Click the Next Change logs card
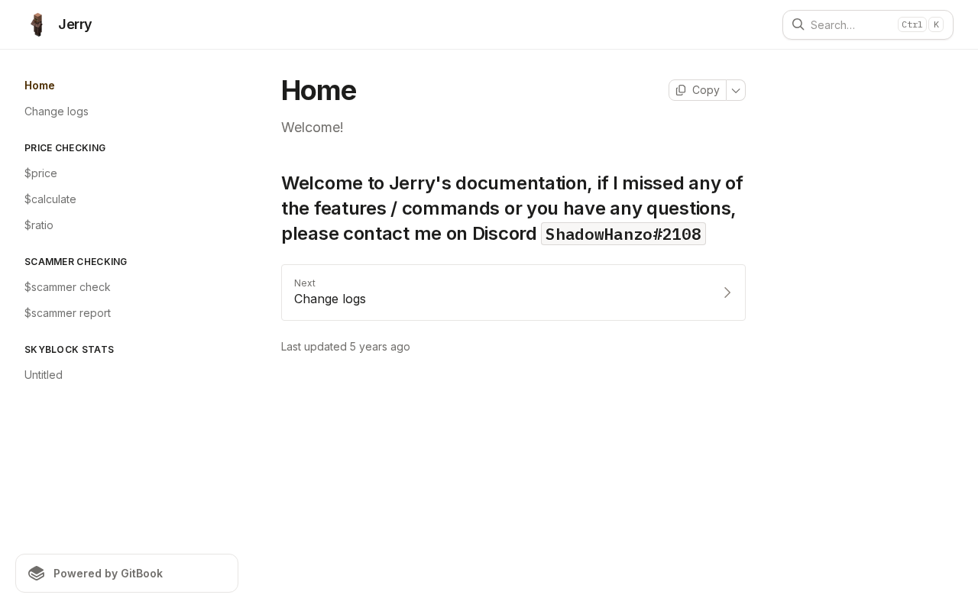Viewport: 978px width, 611px height. pos(513,293)
